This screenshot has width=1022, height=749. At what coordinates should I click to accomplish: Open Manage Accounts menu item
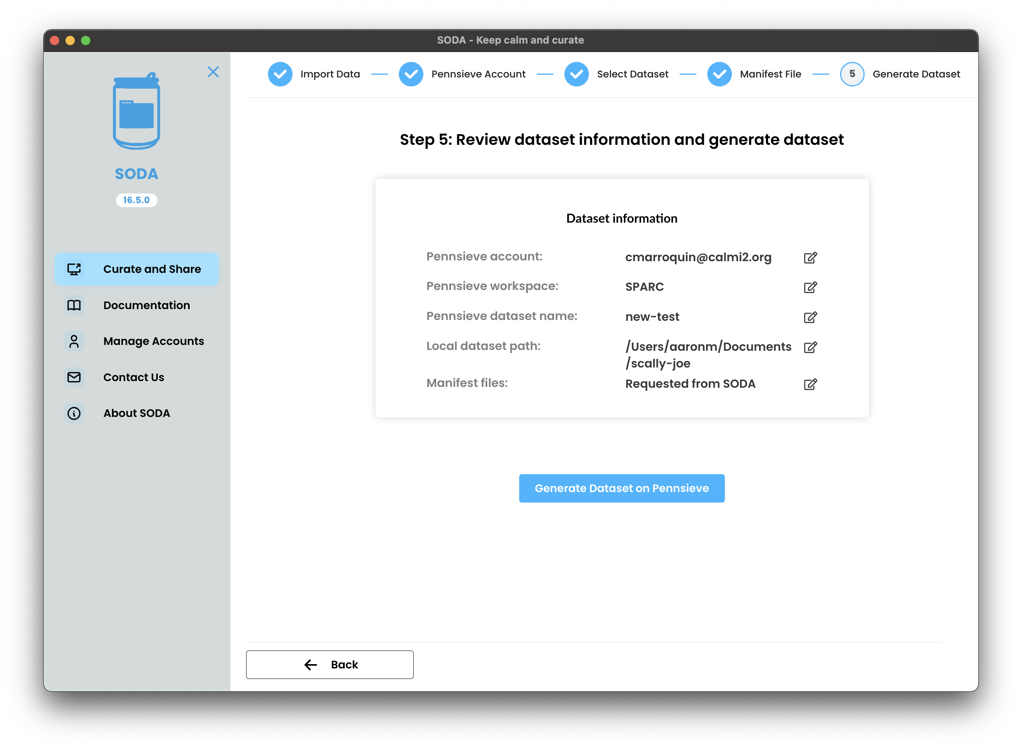[x=153, y=341]
